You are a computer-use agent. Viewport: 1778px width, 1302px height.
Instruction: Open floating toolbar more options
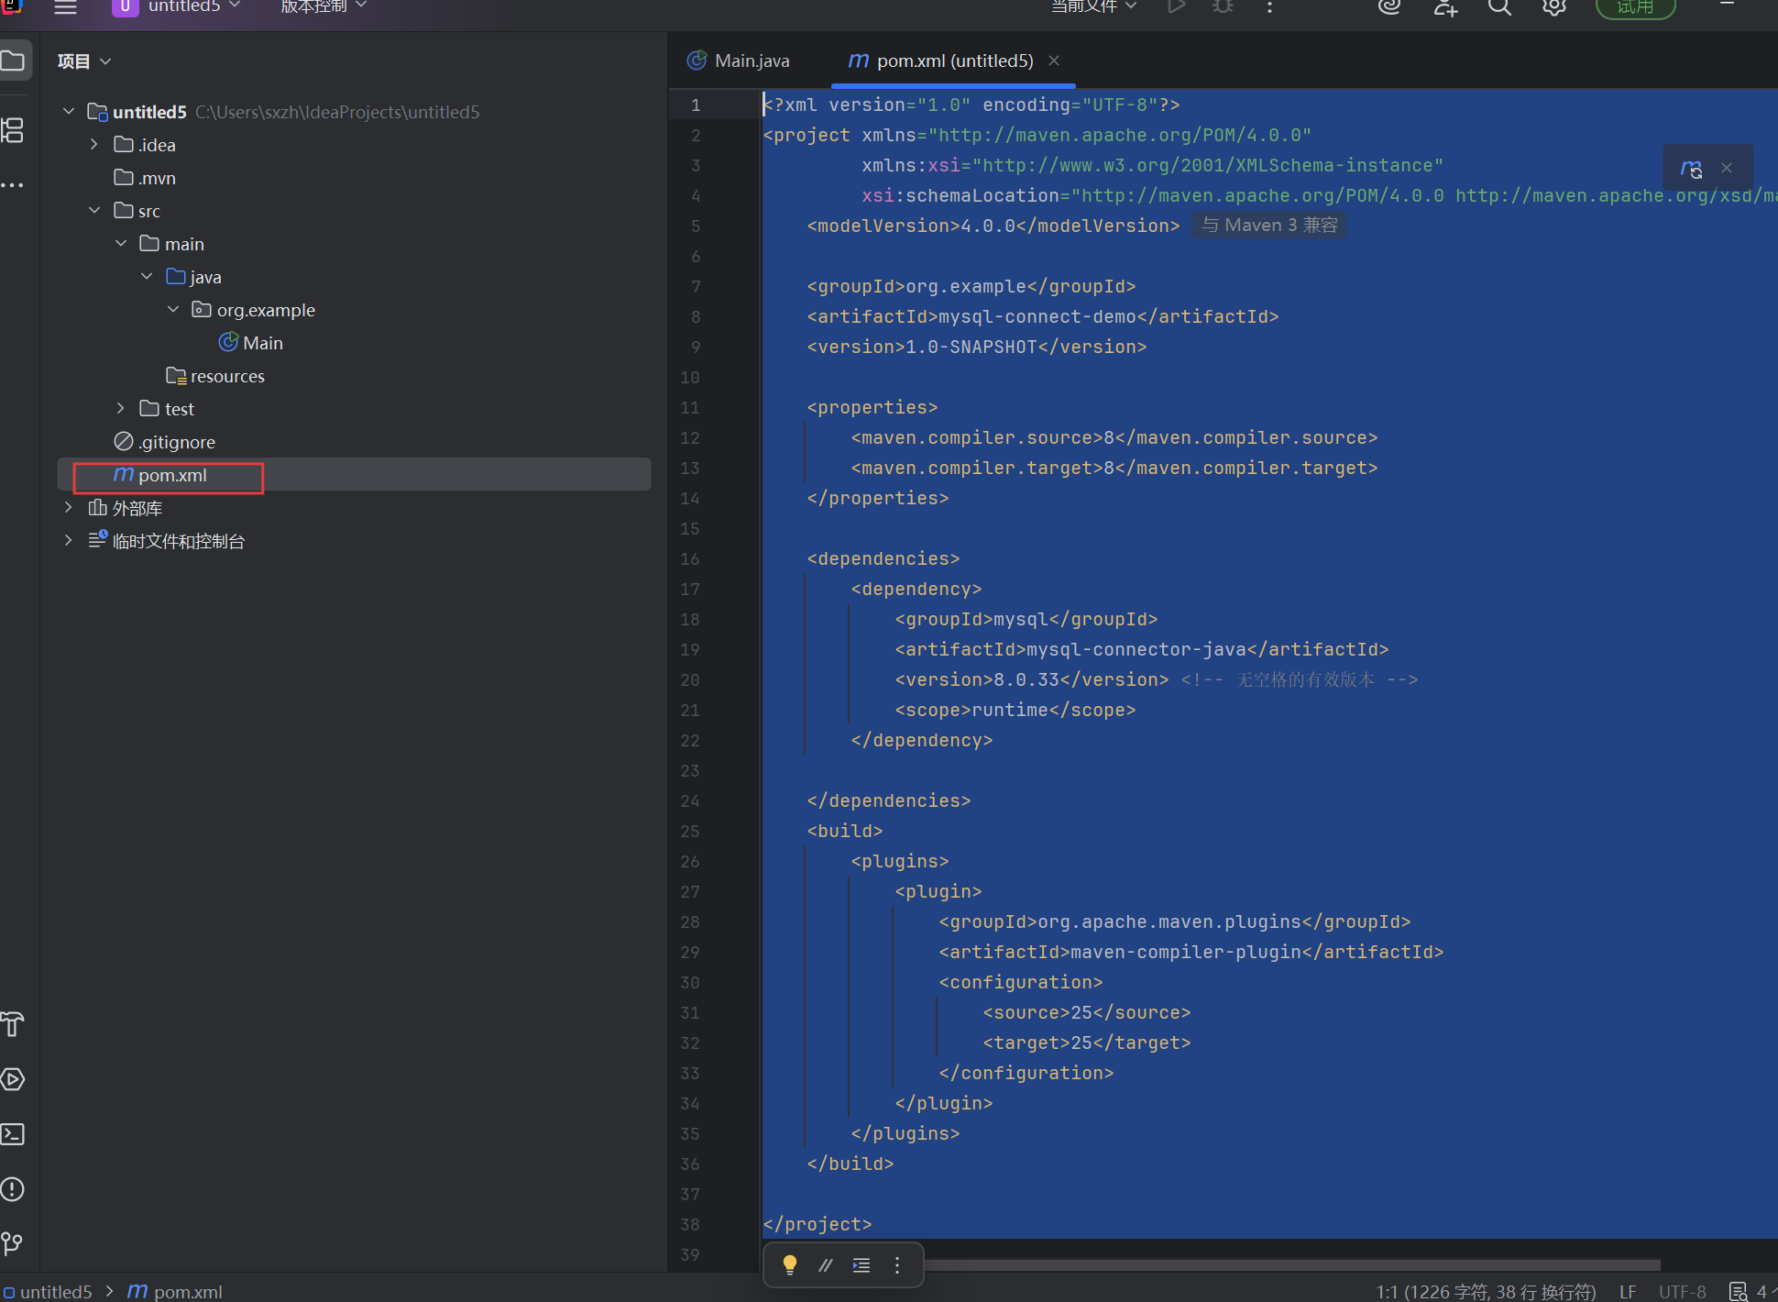pyautogui.click(x=897, y=1265)
